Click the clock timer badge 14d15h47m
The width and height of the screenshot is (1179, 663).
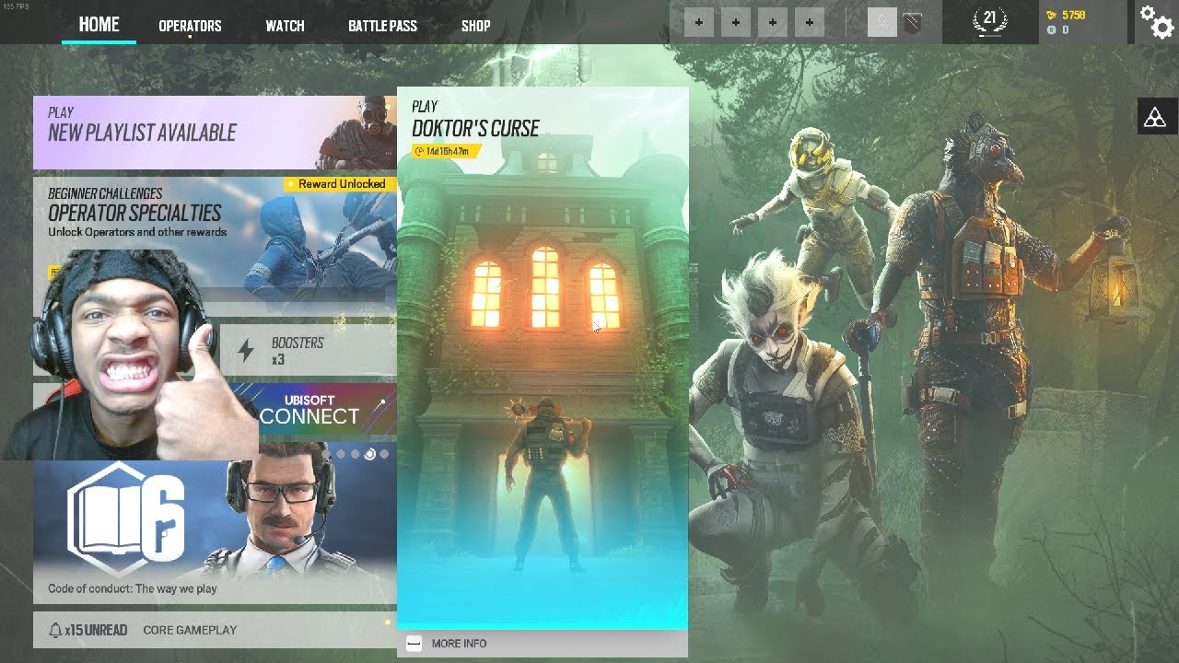point(446,150)
